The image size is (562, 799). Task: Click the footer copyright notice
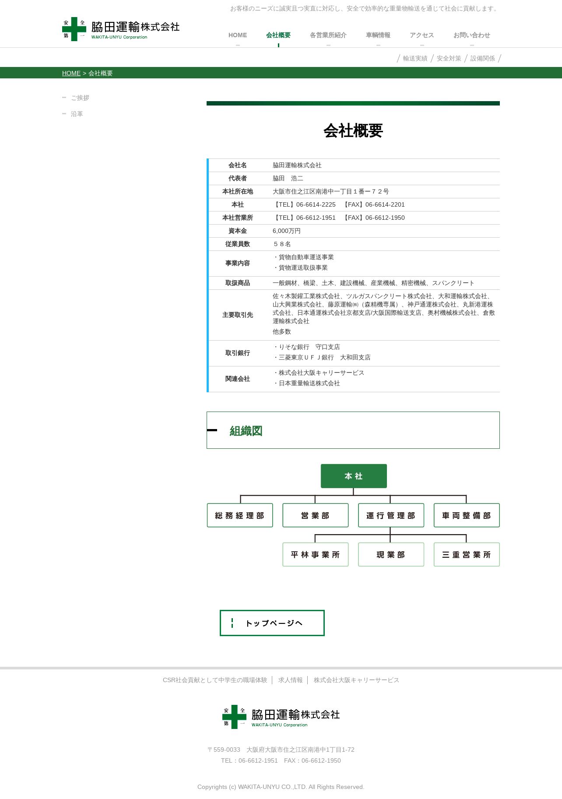tap(281, 787)
